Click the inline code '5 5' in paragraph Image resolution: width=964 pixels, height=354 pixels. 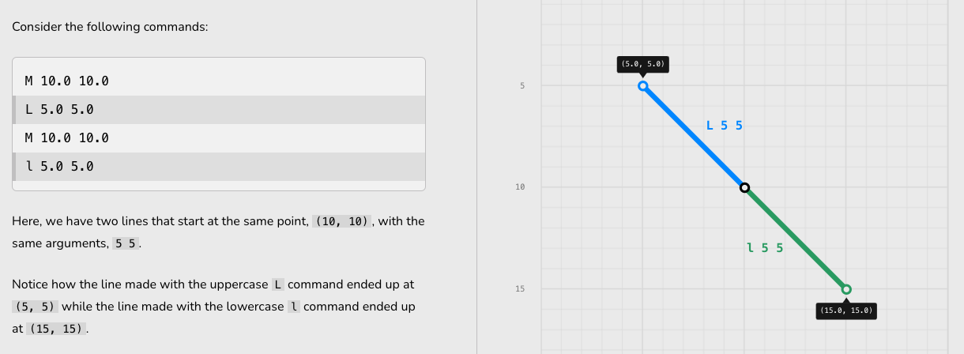click(x=126, y=243)
